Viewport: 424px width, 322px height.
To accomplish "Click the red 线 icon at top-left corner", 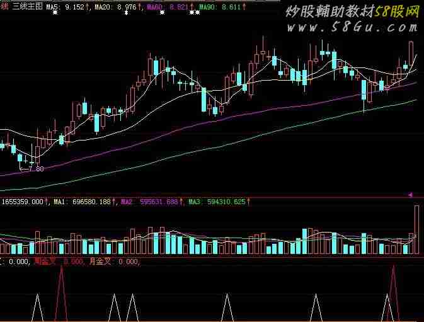I will click(x=4, y=6).
